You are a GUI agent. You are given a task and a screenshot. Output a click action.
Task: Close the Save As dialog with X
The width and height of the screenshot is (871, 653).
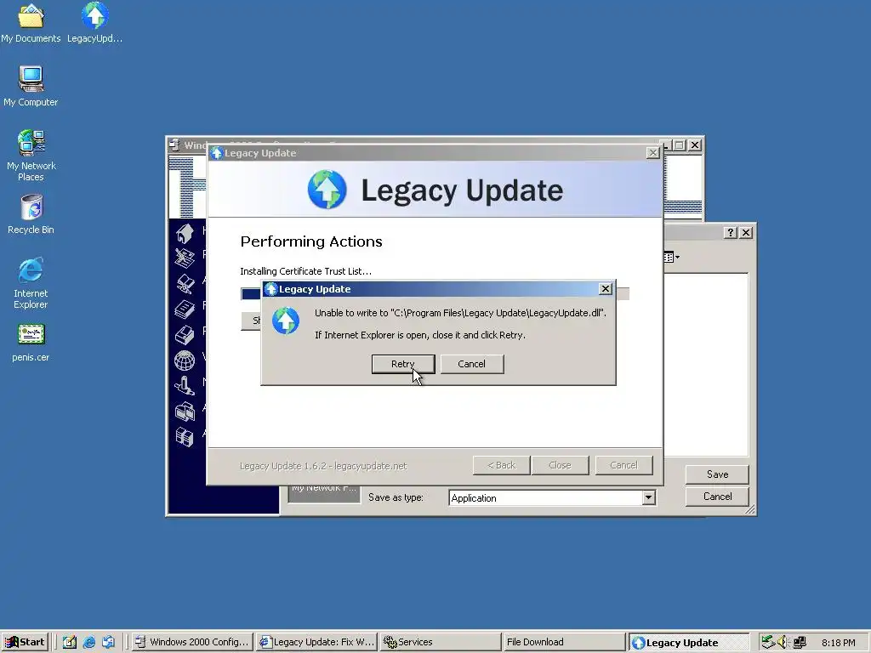coord(746,233)
